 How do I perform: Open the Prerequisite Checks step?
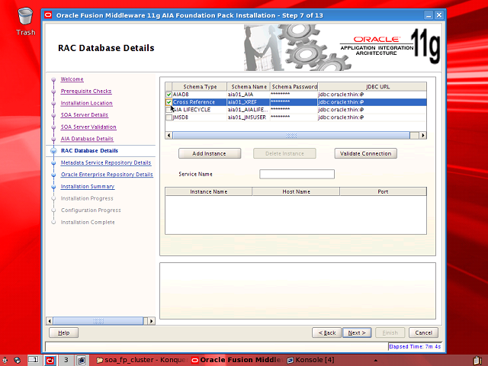(x=86, y=91)
